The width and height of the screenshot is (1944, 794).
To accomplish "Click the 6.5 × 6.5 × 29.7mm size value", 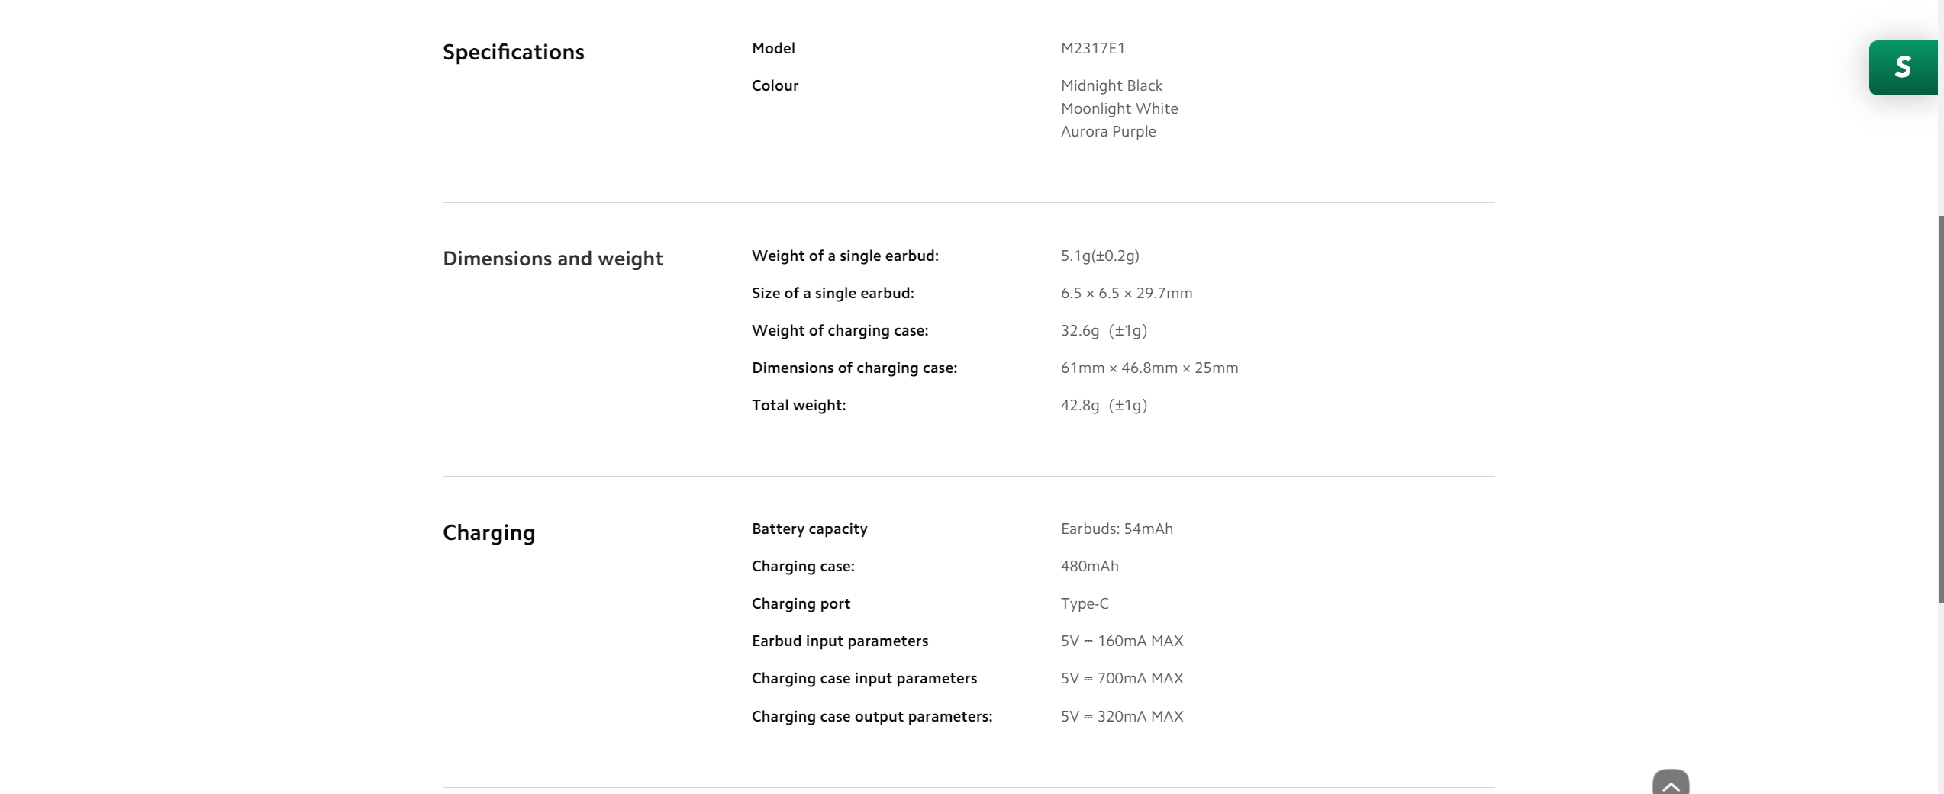I will 1127,293.
